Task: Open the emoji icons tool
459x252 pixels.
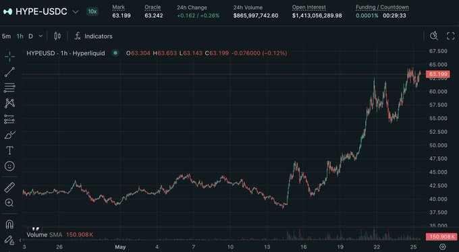Action: (9, 166)
